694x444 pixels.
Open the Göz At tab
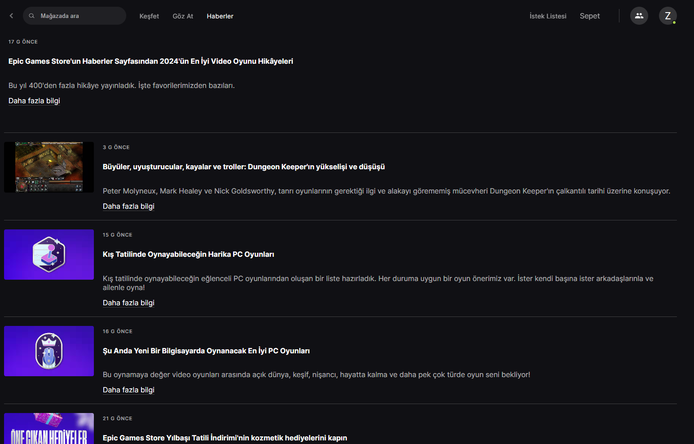coord(183,16)
